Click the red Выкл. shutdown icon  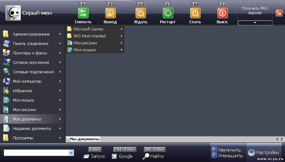pos(223,13)
